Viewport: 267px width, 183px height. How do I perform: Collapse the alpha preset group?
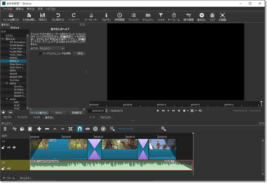pos(7,83)
